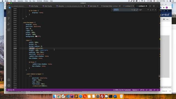Run the file with the play icon
Screen dimensions: 176x99
[x=150, y=6]
